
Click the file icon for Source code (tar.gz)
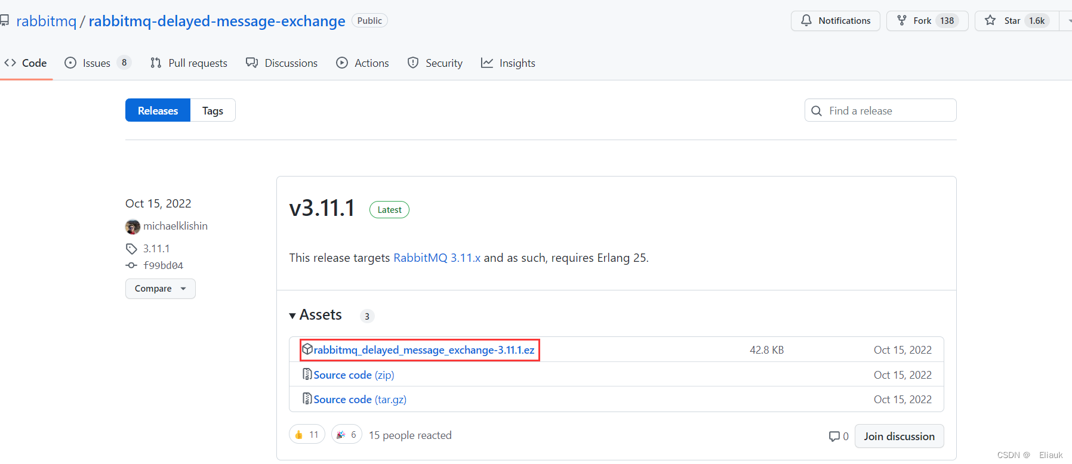point(307,399)
